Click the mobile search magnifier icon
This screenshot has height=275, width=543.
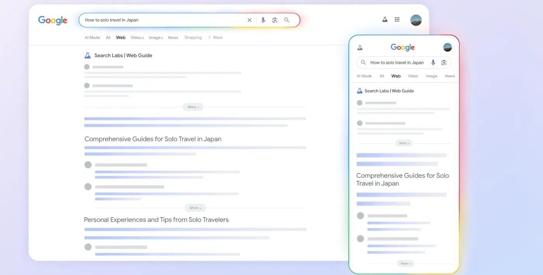[363, 62]
